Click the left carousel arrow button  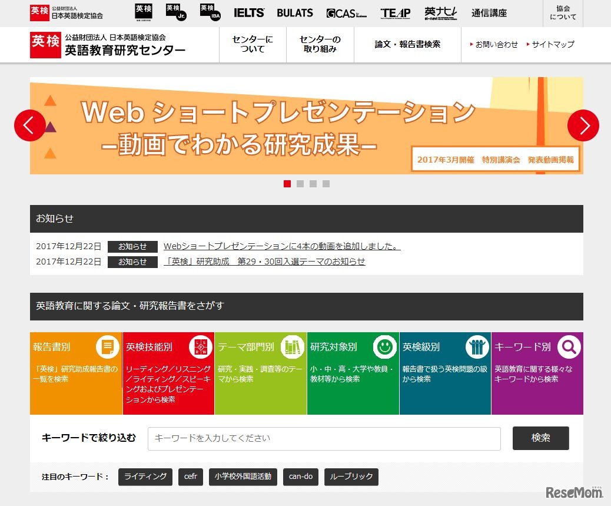coord(30,125)
